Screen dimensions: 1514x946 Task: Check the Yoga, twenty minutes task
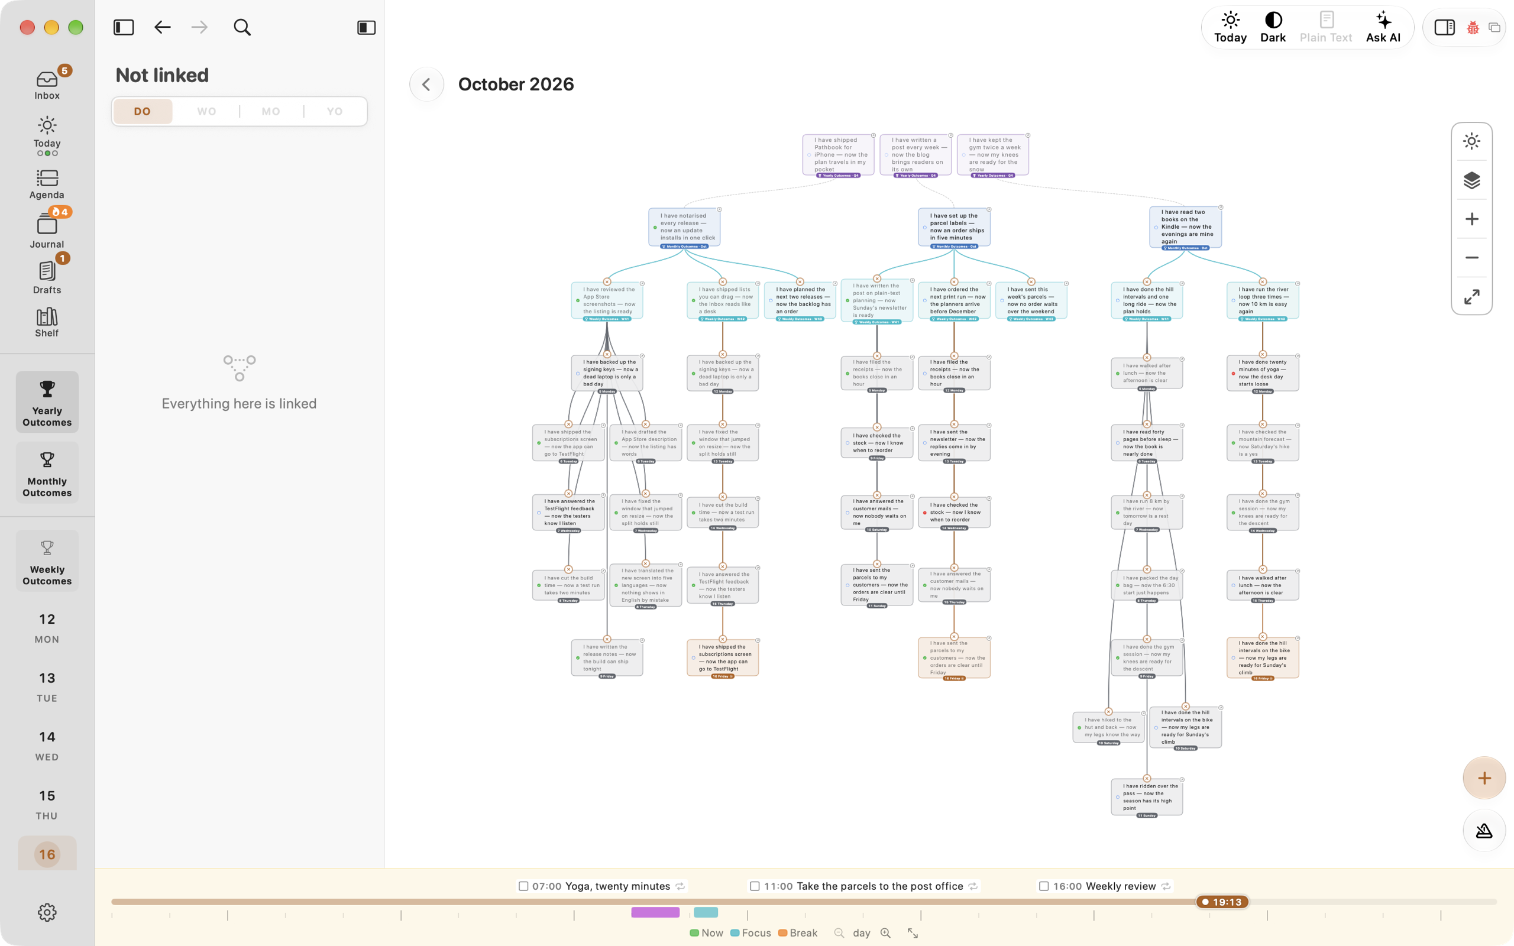523,886
